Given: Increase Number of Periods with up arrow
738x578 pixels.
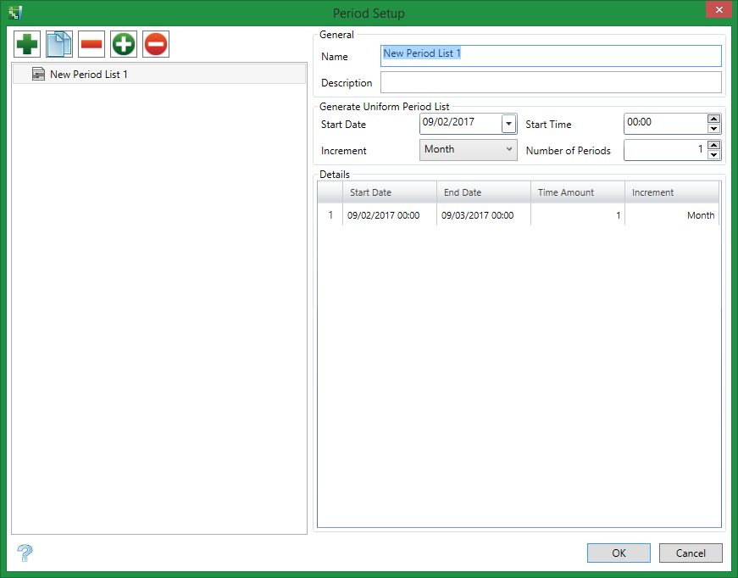Looking at the screenshot, I should click(714, 145).
